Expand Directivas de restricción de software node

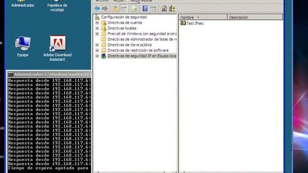tap(97, 50)
